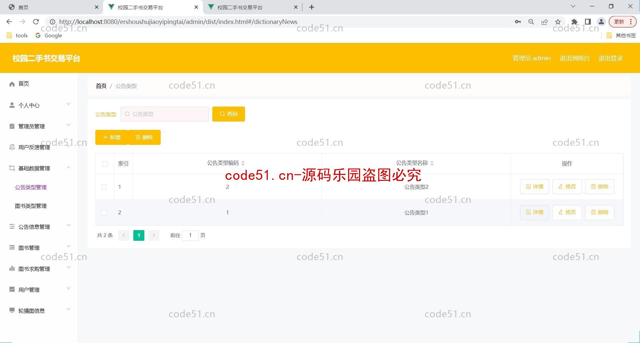Switch to the third 校园二手书交易平台 tab
This screenshot has width=640, height=343.
tap(252, 7)
